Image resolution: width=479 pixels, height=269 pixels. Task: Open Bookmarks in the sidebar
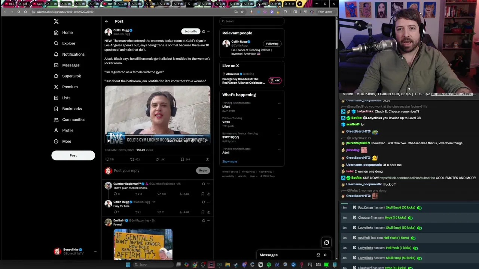pyautogui.click(x=68, y=109)
